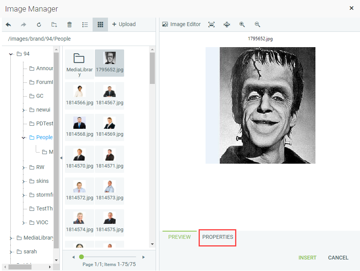Image resolution: width=360 pixels, height=271 pixels.
Task: Click the CANCEL button
Action: click(338, 258)
